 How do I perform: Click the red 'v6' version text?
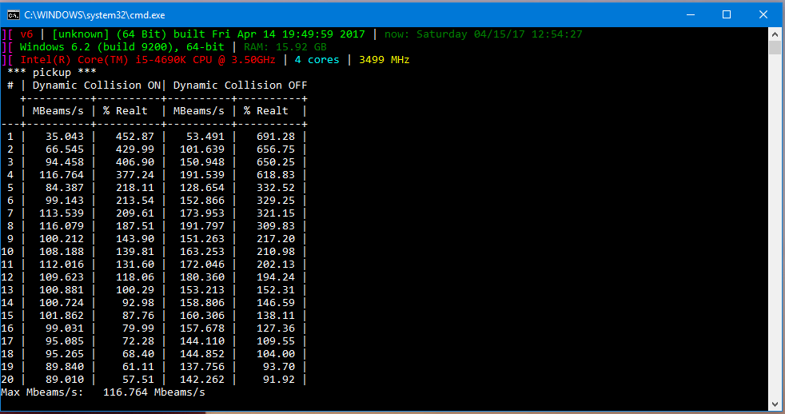pos(26,34)
